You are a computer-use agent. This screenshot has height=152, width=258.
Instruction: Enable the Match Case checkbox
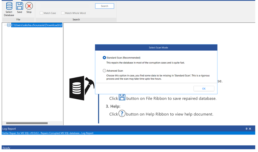click(42, 13)
